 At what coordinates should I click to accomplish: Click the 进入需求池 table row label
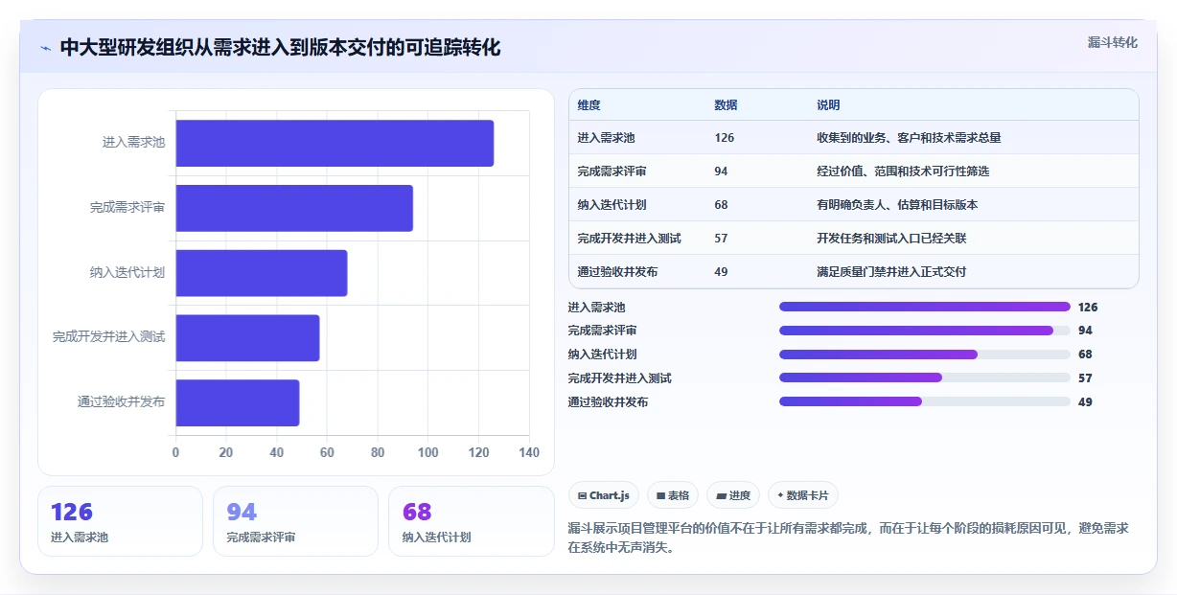[x=607, y=138]
